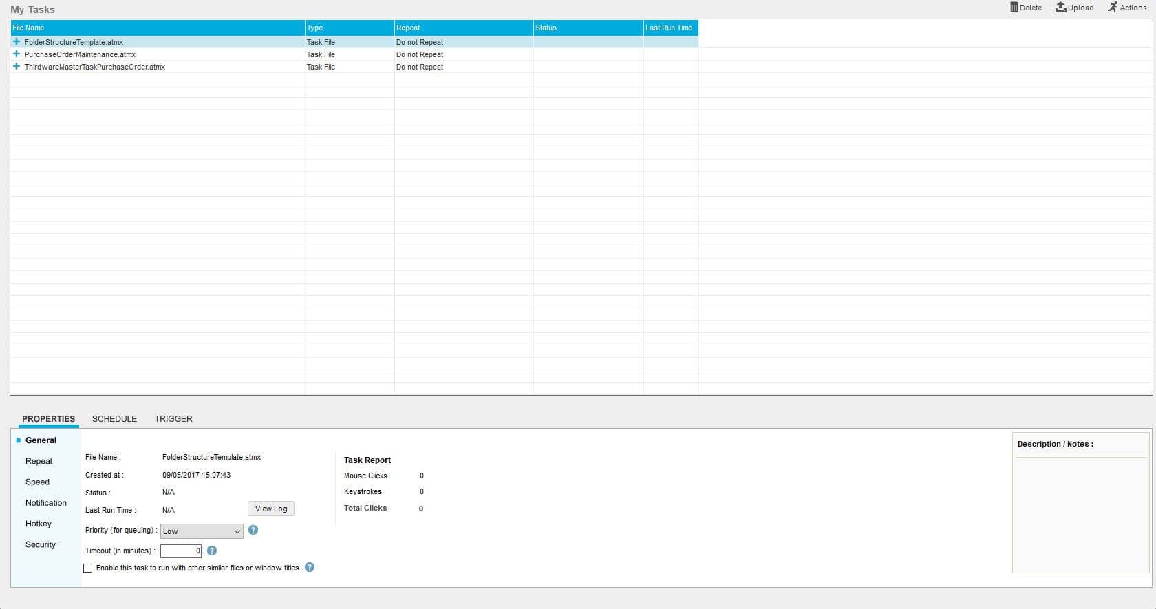Select the FolderStructureTemplate.atmx row
The image size is (1156, 609).
354,42
